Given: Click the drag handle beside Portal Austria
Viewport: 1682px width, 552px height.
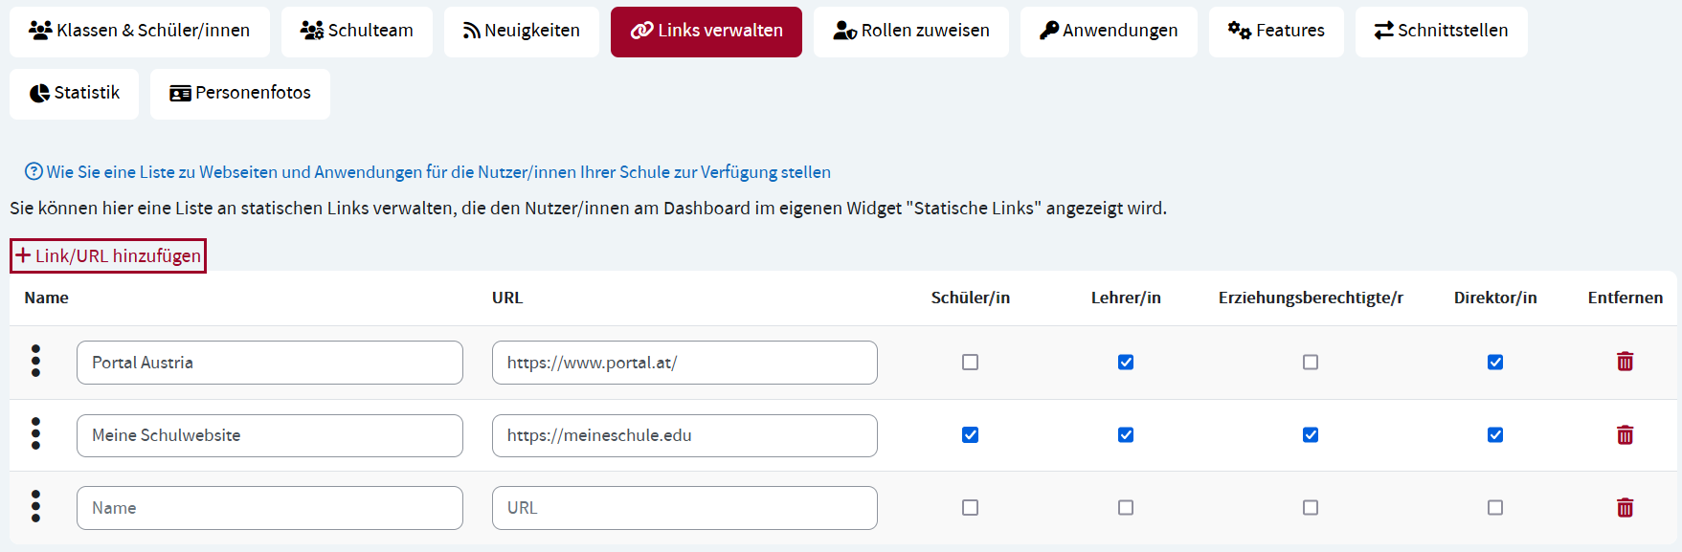Looking at the screenshot, I should (x=36, y=362).
